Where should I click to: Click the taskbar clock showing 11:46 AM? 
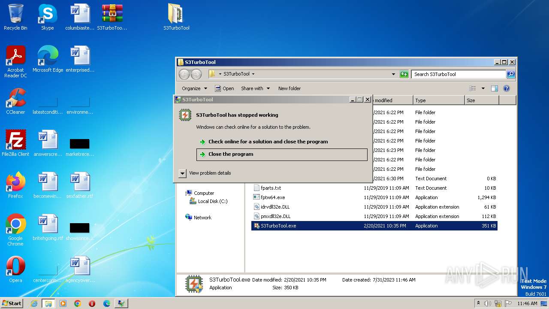[x=527, y=303]
